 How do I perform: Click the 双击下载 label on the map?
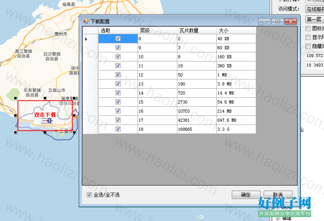[x=45, y=115]
